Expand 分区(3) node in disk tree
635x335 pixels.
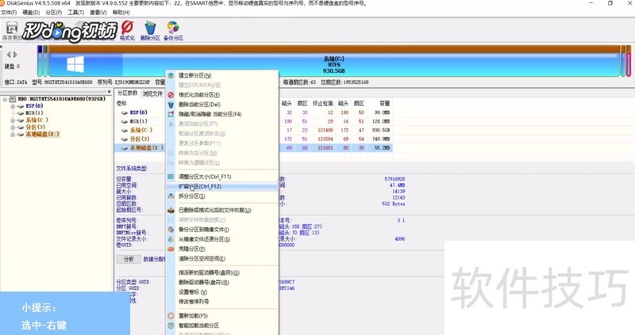(x=13, y=128)
